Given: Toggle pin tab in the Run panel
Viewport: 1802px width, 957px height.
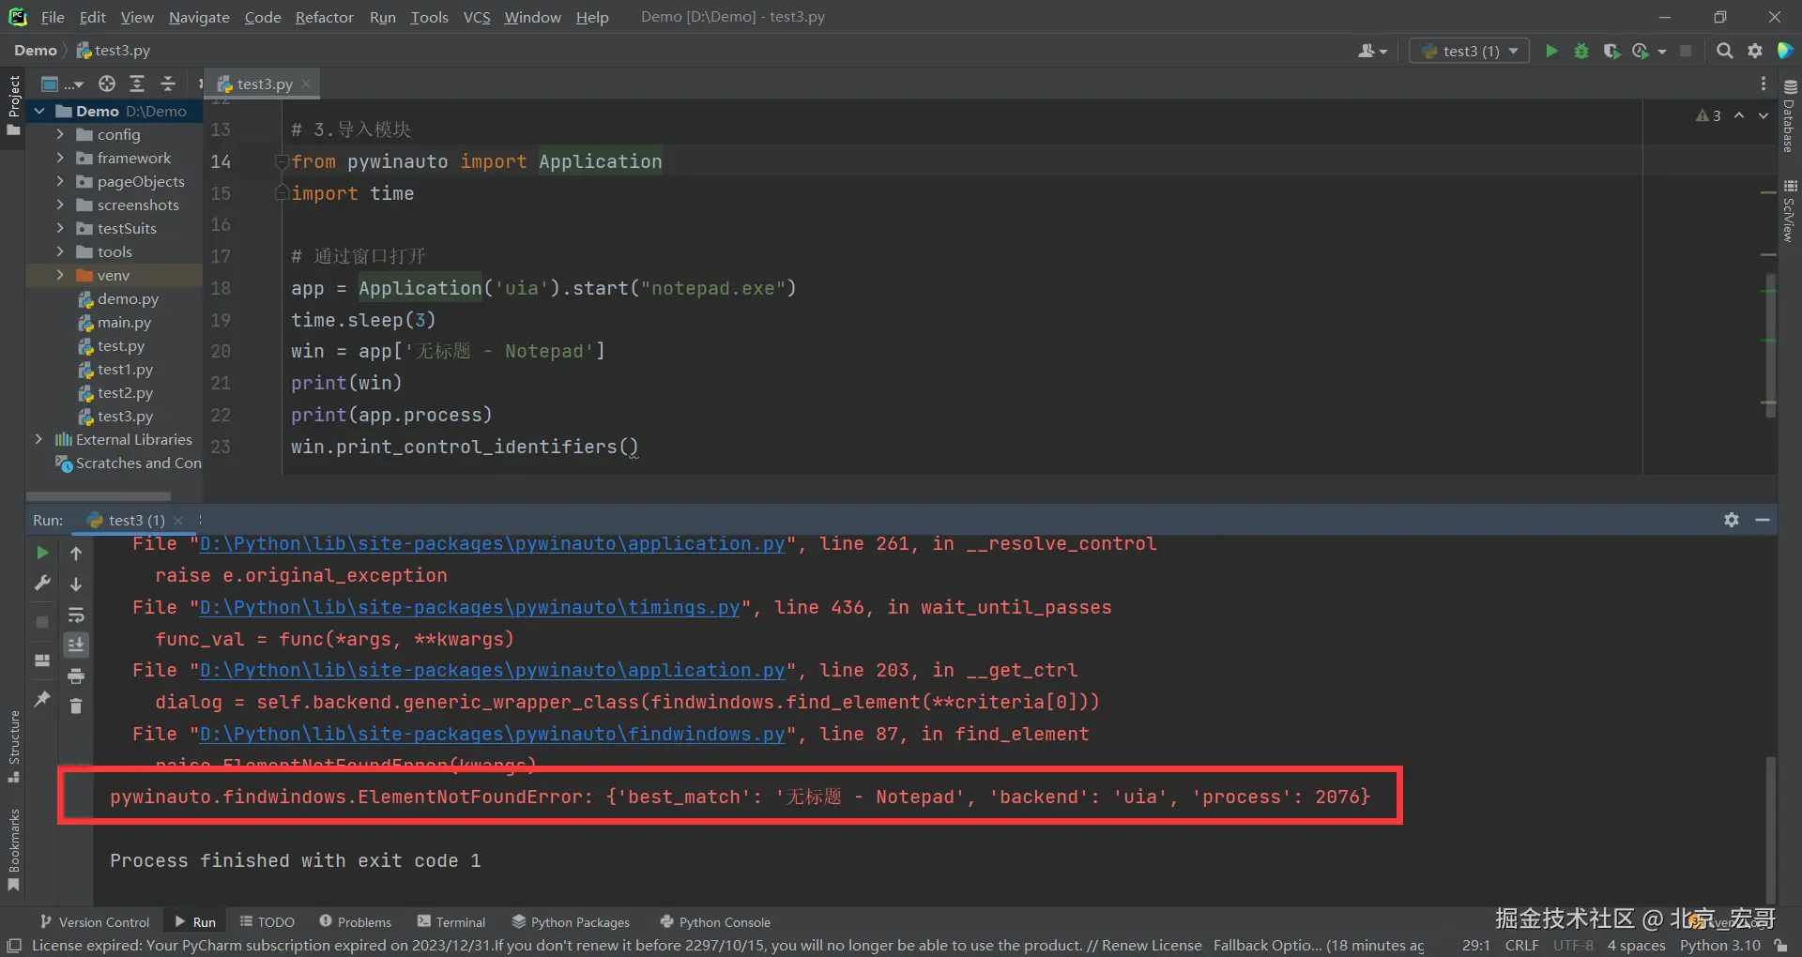Looking at the screenshot, I should [x=42, y=699].
